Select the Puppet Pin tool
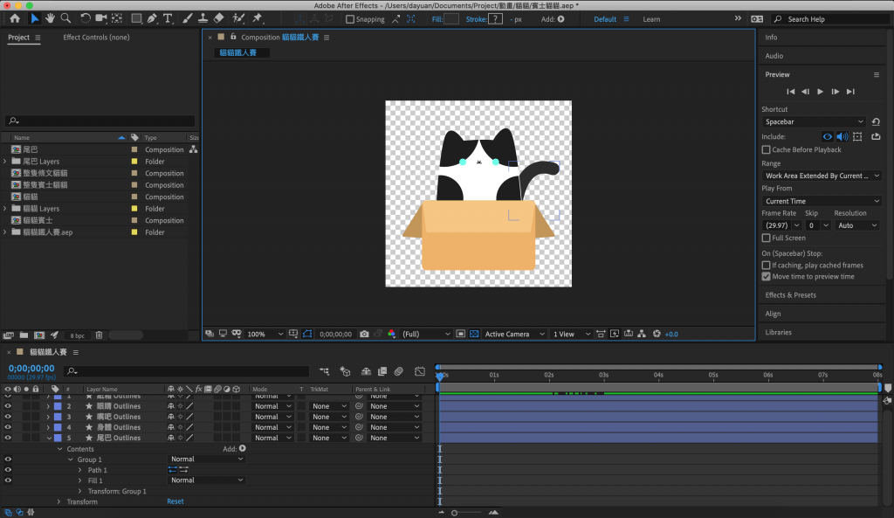This screenshot has height=518, width=894. (x=258, y=18)
